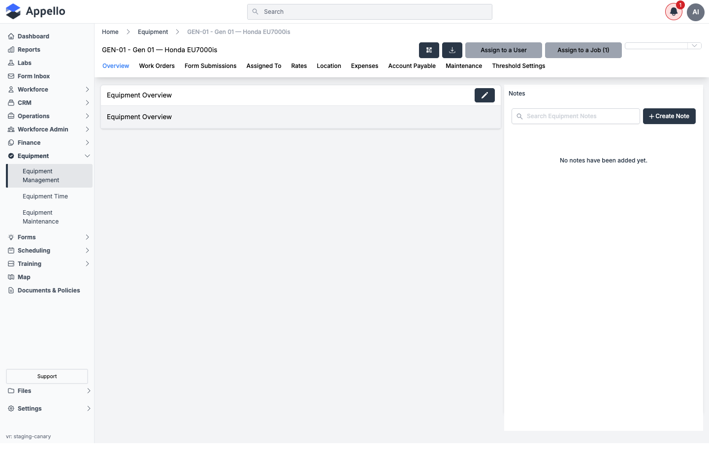Image resolution: width=709 pixels, height=452 pixels.
Task: Click the Form Inbox envelope icon
Action: tap(11, 76)
